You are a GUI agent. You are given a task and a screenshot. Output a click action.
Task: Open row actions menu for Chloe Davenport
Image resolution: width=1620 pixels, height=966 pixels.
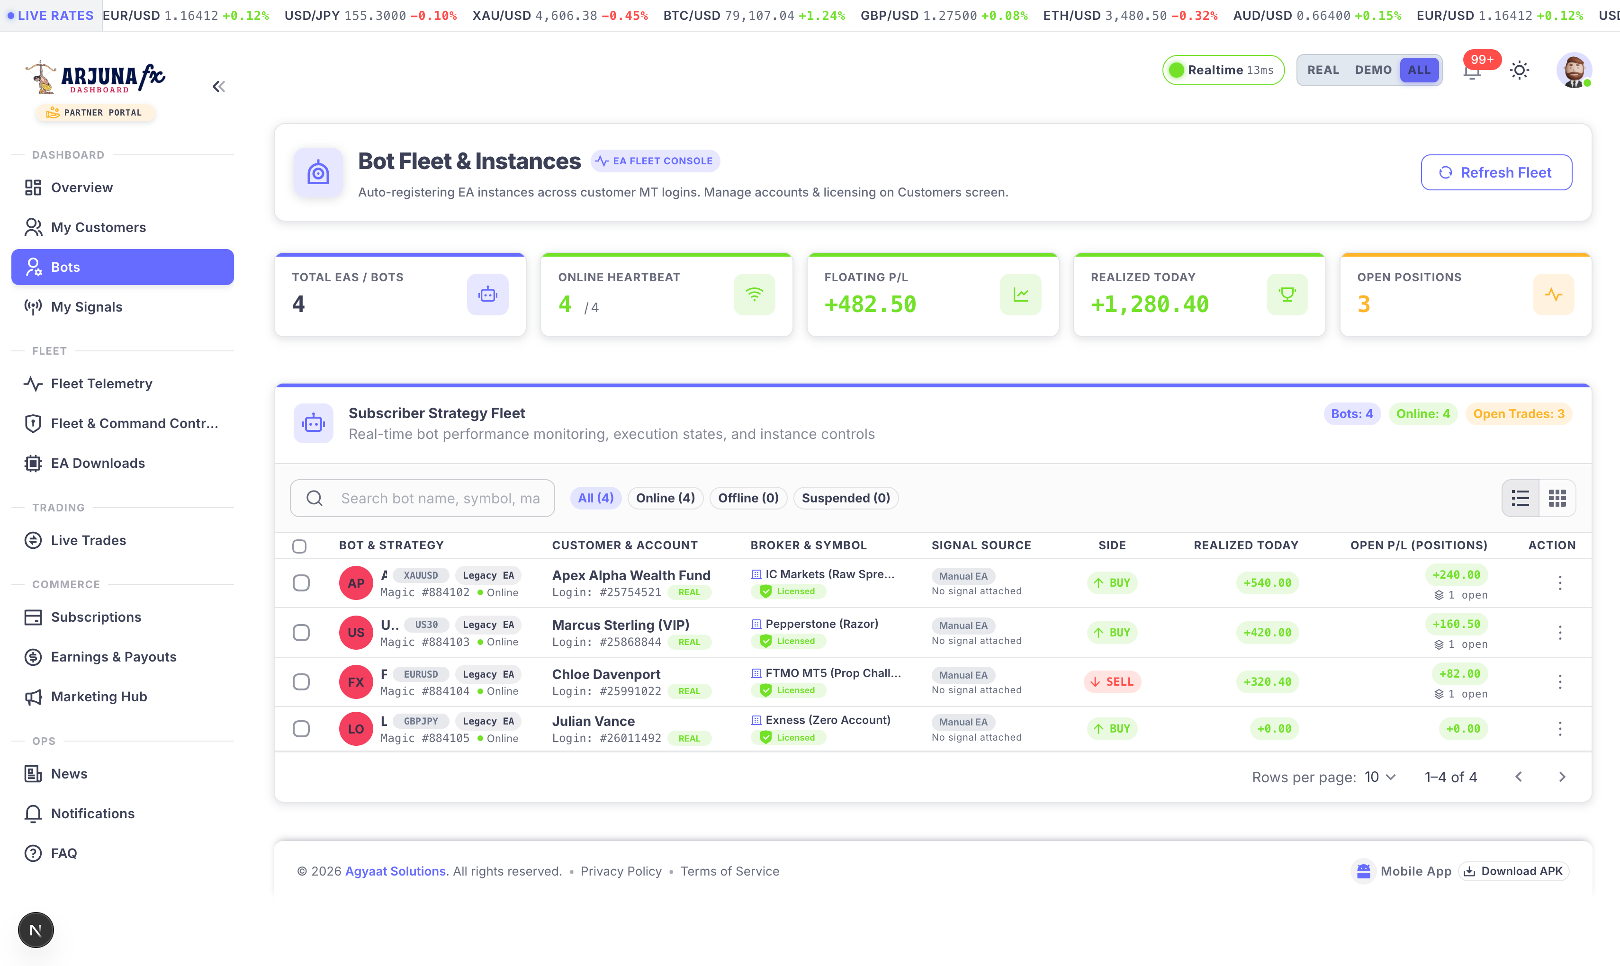click(1560, 681)
